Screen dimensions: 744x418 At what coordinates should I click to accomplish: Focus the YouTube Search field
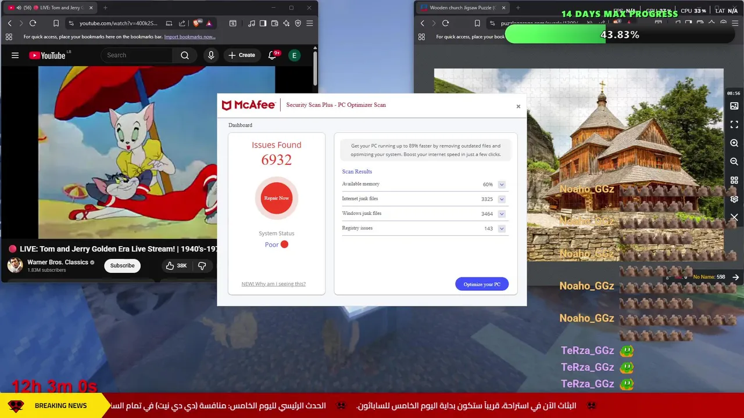(x=137, y=55)
